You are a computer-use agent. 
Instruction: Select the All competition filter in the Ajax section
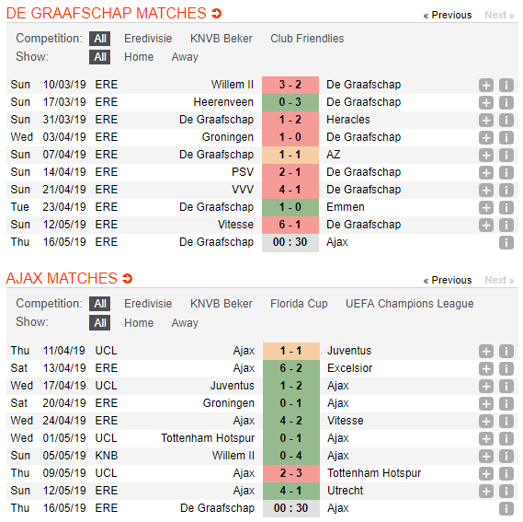tap(100, 304)
